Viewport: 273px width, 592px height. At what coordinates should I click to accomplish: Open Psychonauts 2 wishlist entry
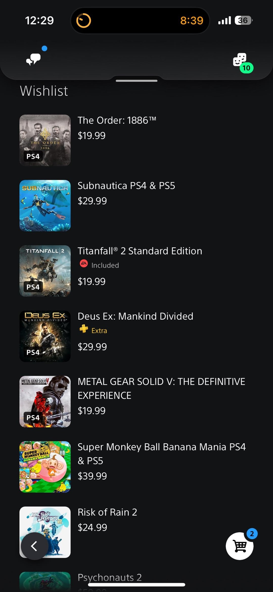pos(110,577)
